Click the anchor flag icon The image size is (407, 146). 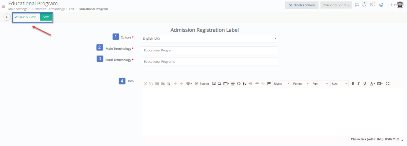click(x=269, y=84)
